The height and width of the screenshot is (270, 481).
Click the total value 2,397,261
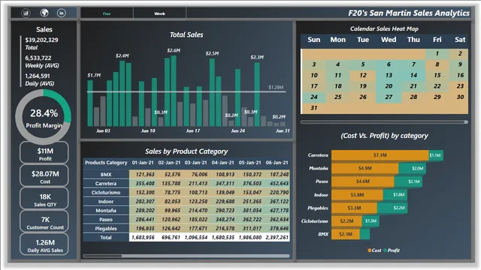click(x=277, y=237)
